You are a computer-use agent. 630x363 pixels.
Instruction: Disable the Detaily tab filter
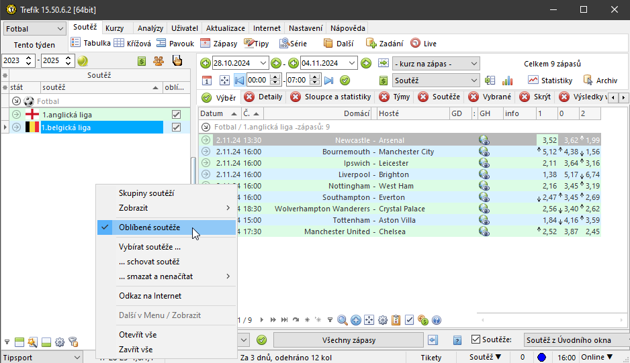263,97
